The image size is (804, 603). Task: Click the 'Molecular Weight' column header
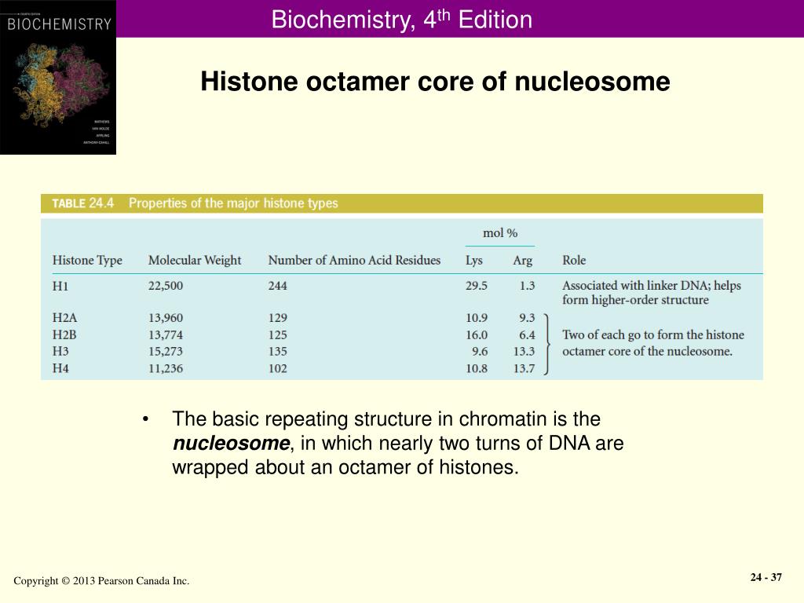[195, 261]
